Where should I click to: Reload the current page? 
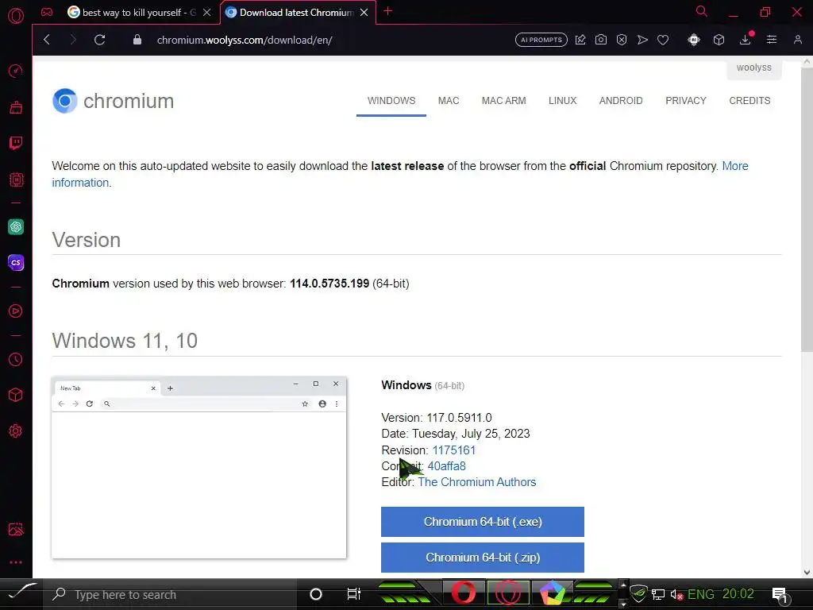(99, 40)
